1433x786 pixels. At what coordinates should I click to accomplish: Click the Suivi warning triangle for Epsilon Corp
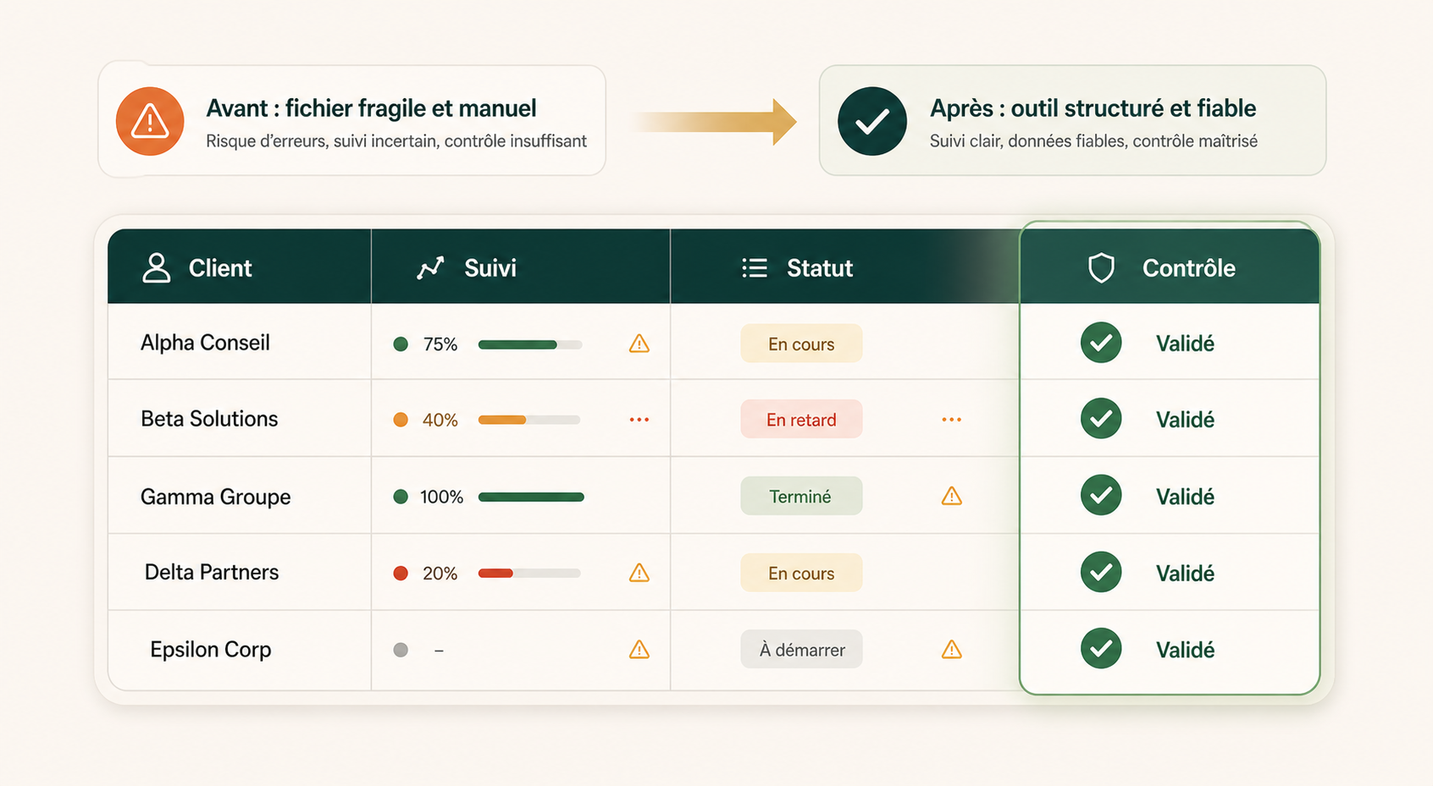click(x=639, y=649)
